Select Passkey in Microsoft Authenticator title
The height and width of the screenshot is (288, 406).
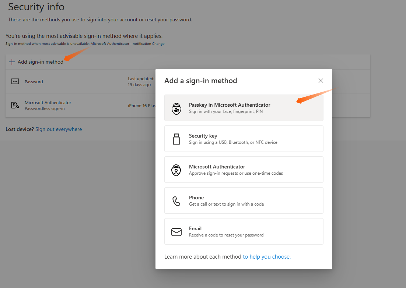coord(230,105)
